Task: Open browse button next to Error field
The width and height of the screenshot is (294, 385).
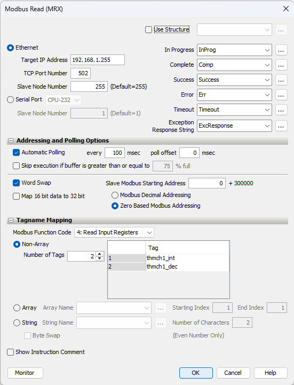Action: pyautogui.click(x=281, y=95)
